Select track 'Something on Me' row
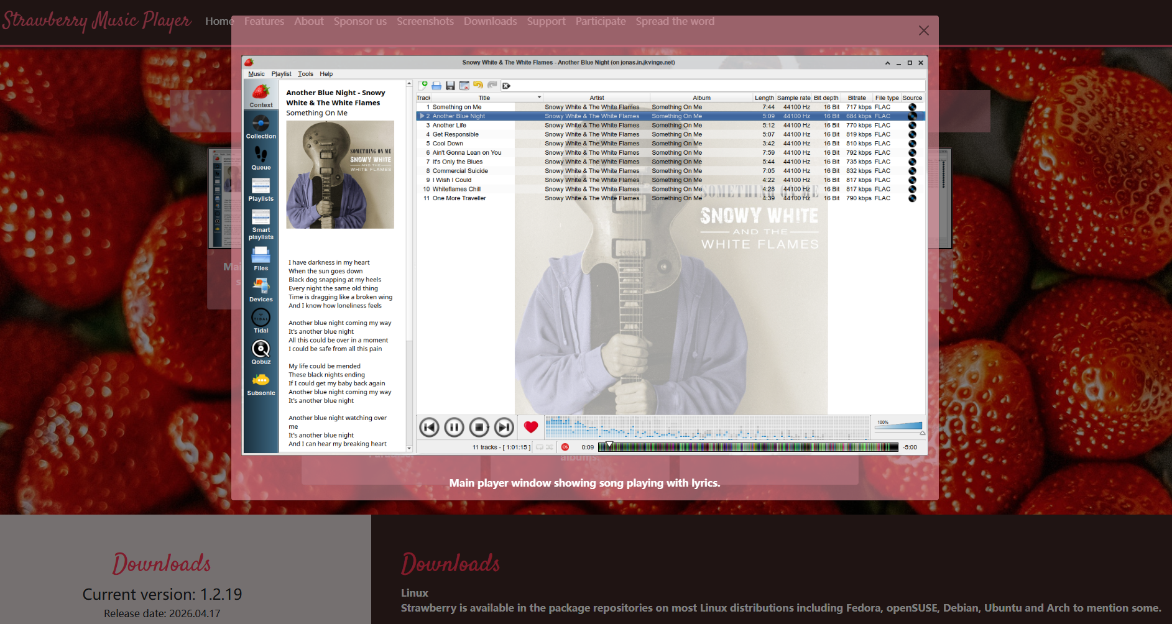 click(x=671, y=107)
